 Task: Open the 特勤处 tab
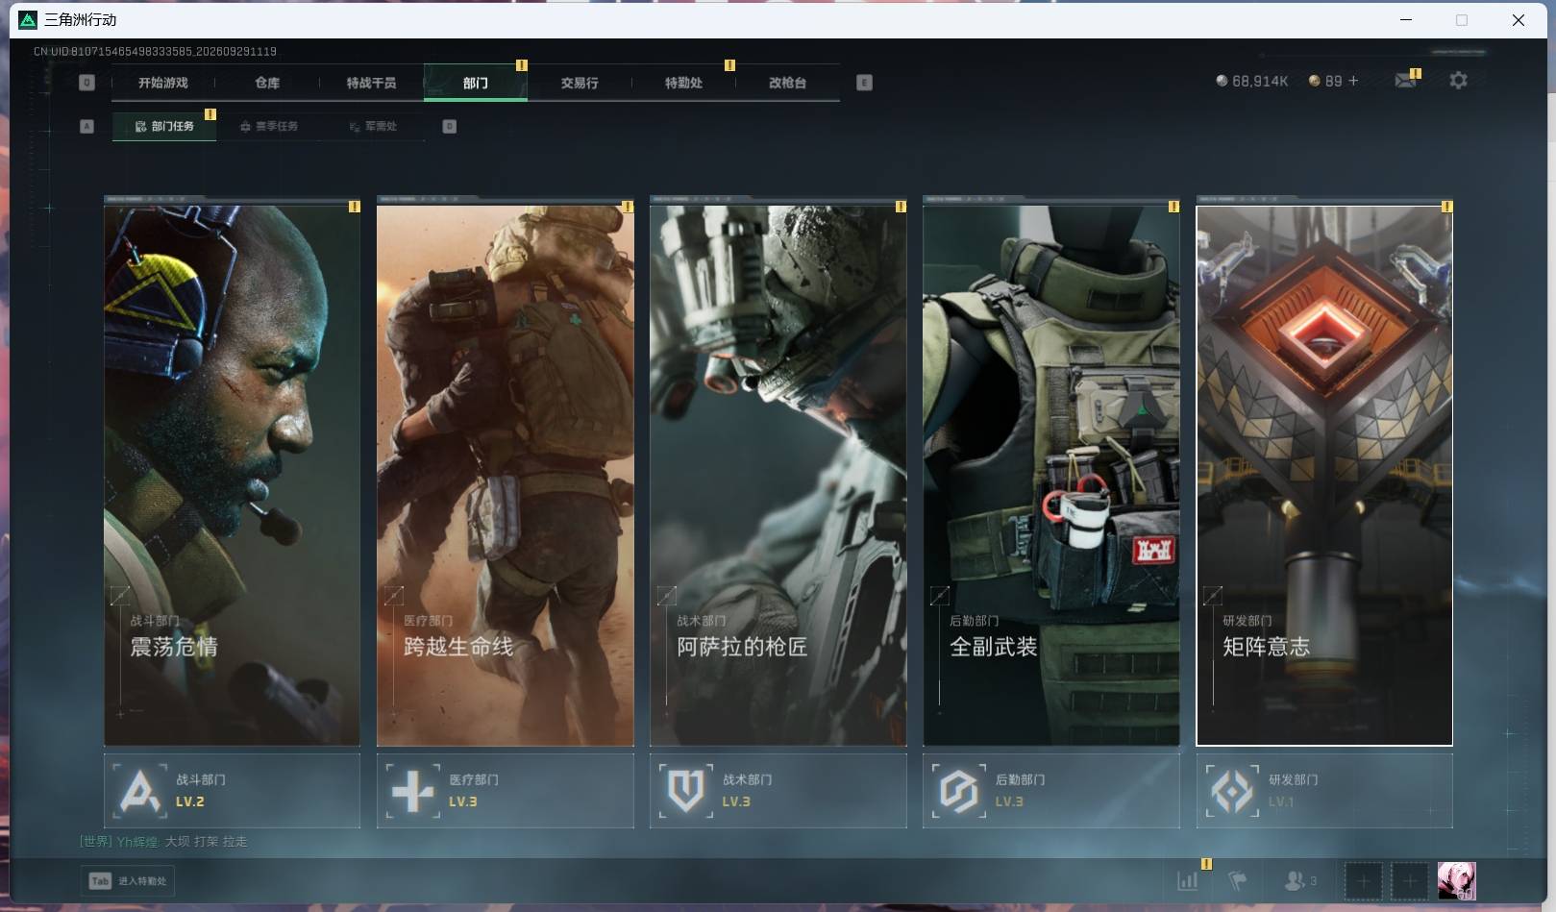683,83
